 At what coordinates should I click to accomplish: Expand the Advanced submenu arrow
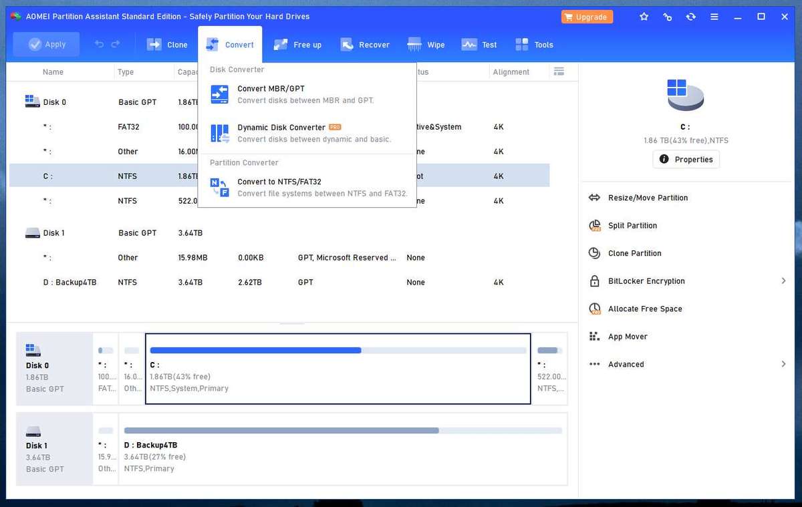(x=783, y=364)
